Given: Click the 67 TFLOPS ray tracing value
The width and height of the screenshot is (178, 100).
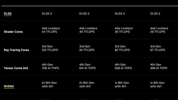Looking at the screenshot, I should coord(158,50).
